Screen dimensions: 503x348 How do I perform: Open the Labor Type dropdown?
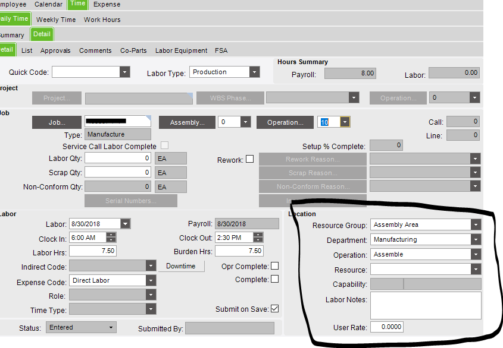(254, 72)
